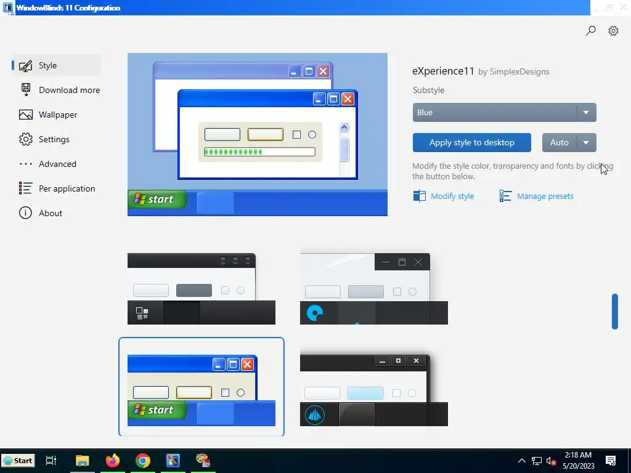Launch Chrome from the taskbar
This screenshot has height=473, width=631.
pos(143,460)
